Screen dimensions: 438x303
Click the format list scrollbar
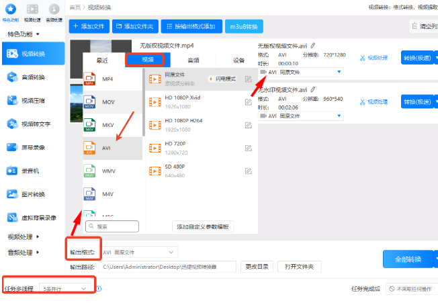pos(144,102)
